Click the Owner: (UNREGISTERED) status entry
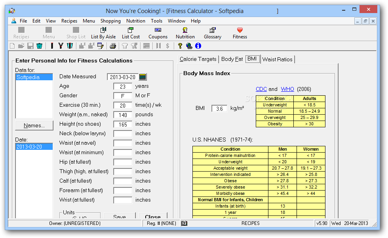388x238 pixels. point(75,223)
